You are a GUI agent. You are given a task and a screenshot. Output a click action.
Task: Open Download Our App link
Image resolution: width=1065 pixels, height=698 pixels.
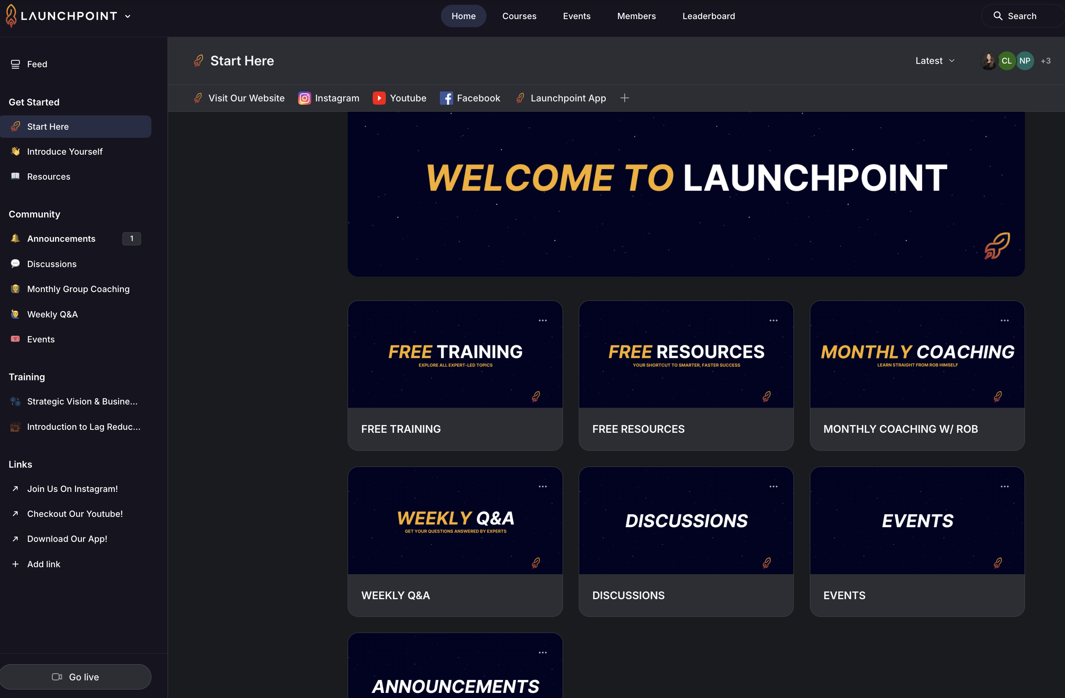tap(76, 539)
